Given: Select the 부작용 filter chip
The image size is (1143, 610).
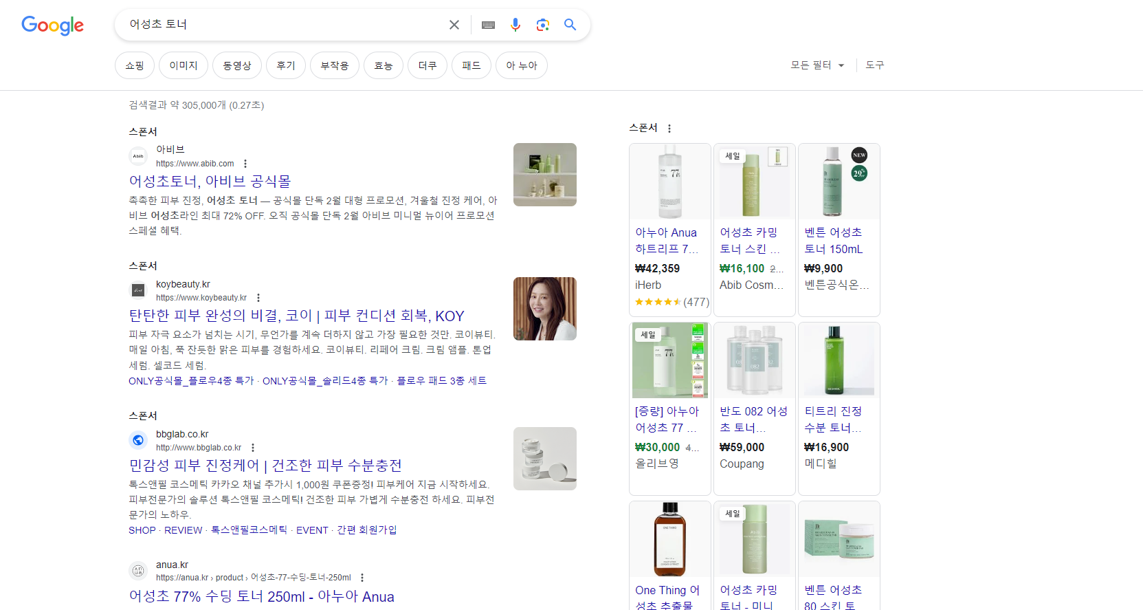Looking at the screenshot, I should coord(335,65).
